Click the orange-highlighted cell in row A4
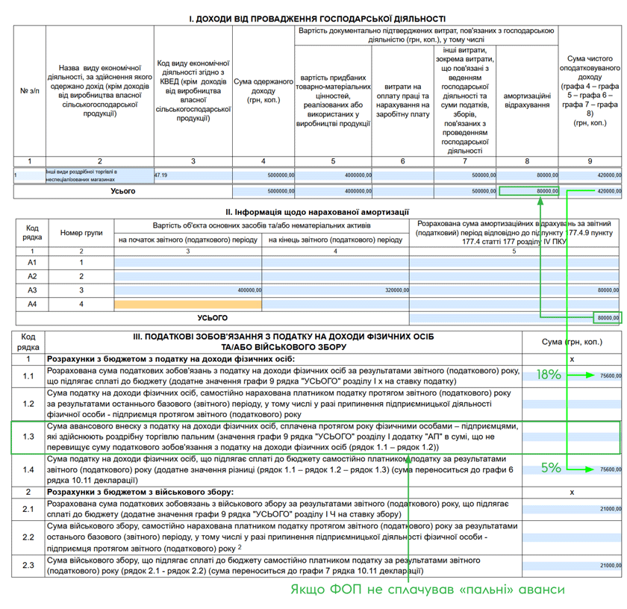Viewport: 627px width, 609px height. coord(187,304)
